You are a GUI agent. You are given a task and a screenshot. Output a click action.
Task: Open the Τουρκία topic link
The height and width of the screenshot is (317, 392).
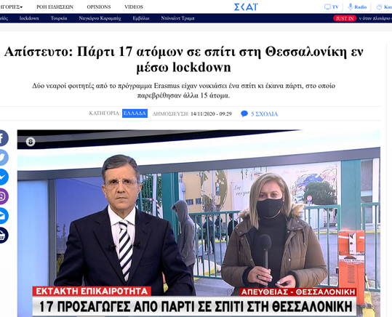pos(59,18)
